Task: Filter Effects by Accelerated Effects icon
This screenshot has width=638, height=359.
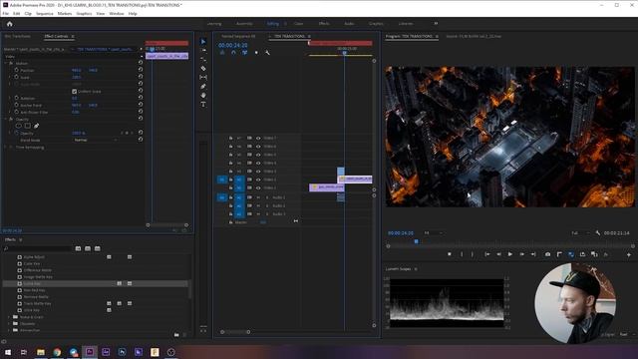Action: point(78,248)
